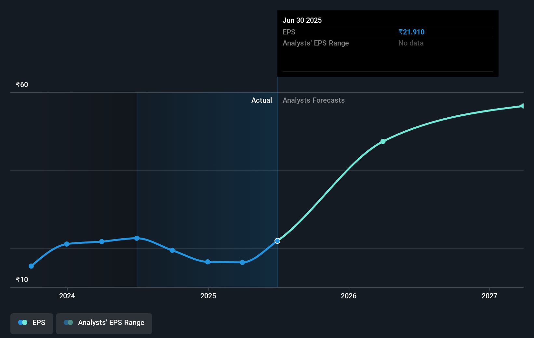Viewport: 534px width, 338px height.
Task: Click the first EPS data point on the blue line
Action: (x=31, y=266)
